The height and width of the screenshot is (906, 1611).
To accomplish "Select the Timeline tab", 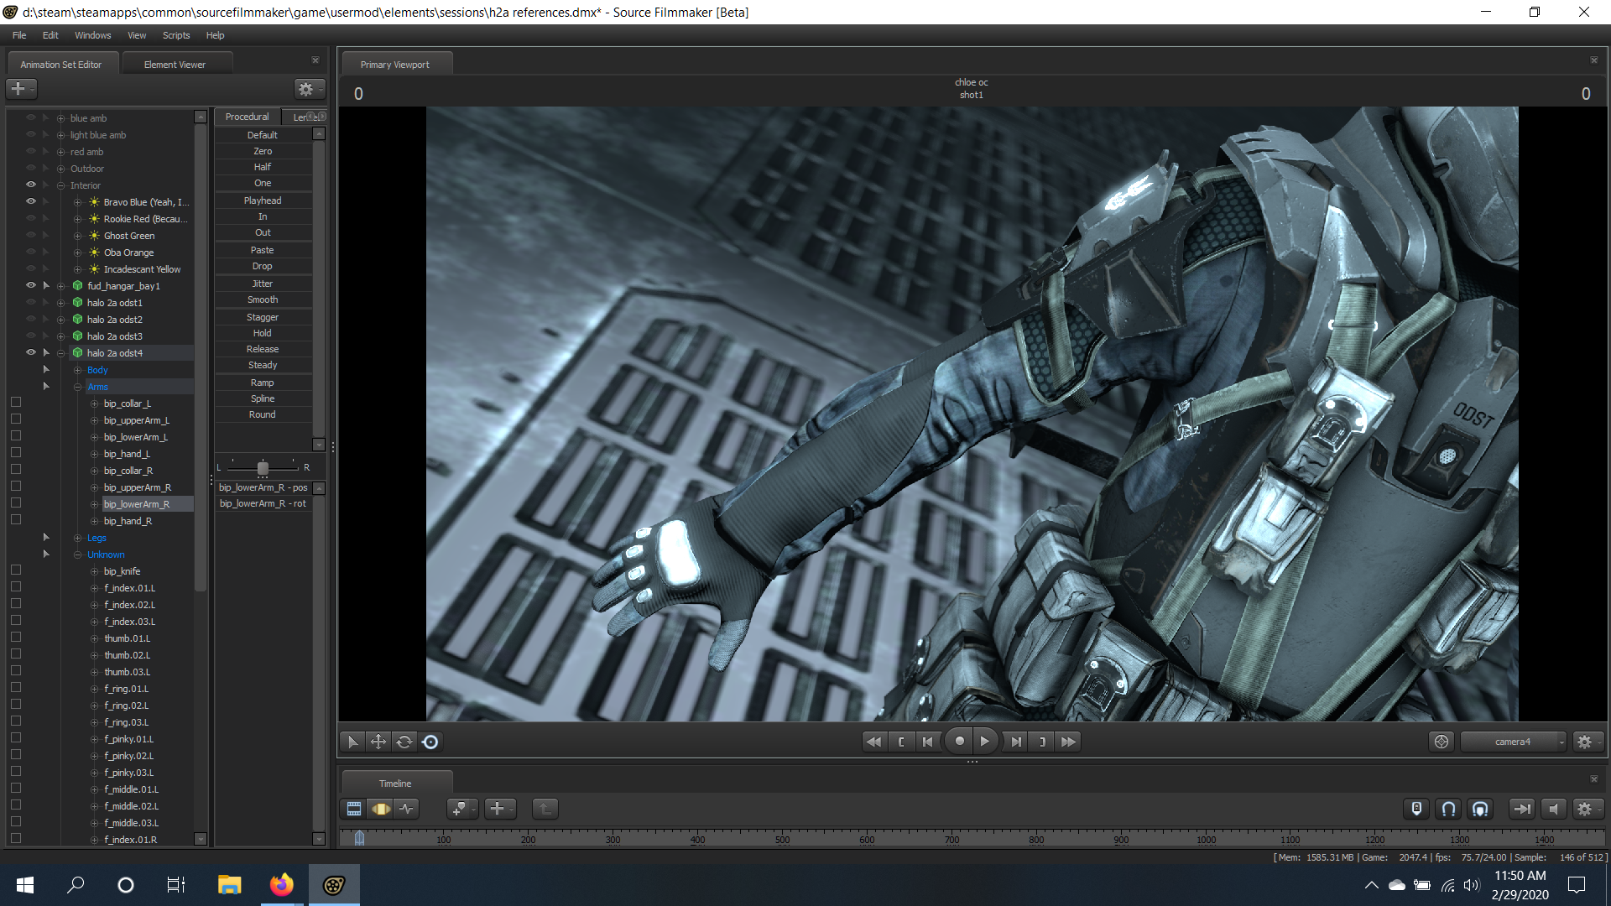I will [395, 784].
